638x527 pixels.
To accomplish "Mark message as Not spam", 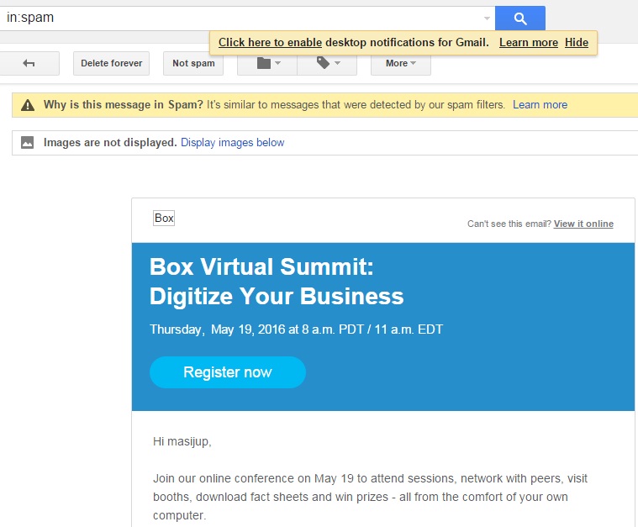I will [193, 63].
